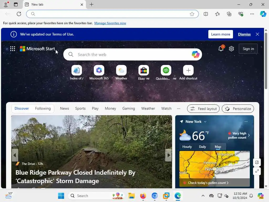
Task: Click Learn more about Terms
Action: [x=221, y=34]
